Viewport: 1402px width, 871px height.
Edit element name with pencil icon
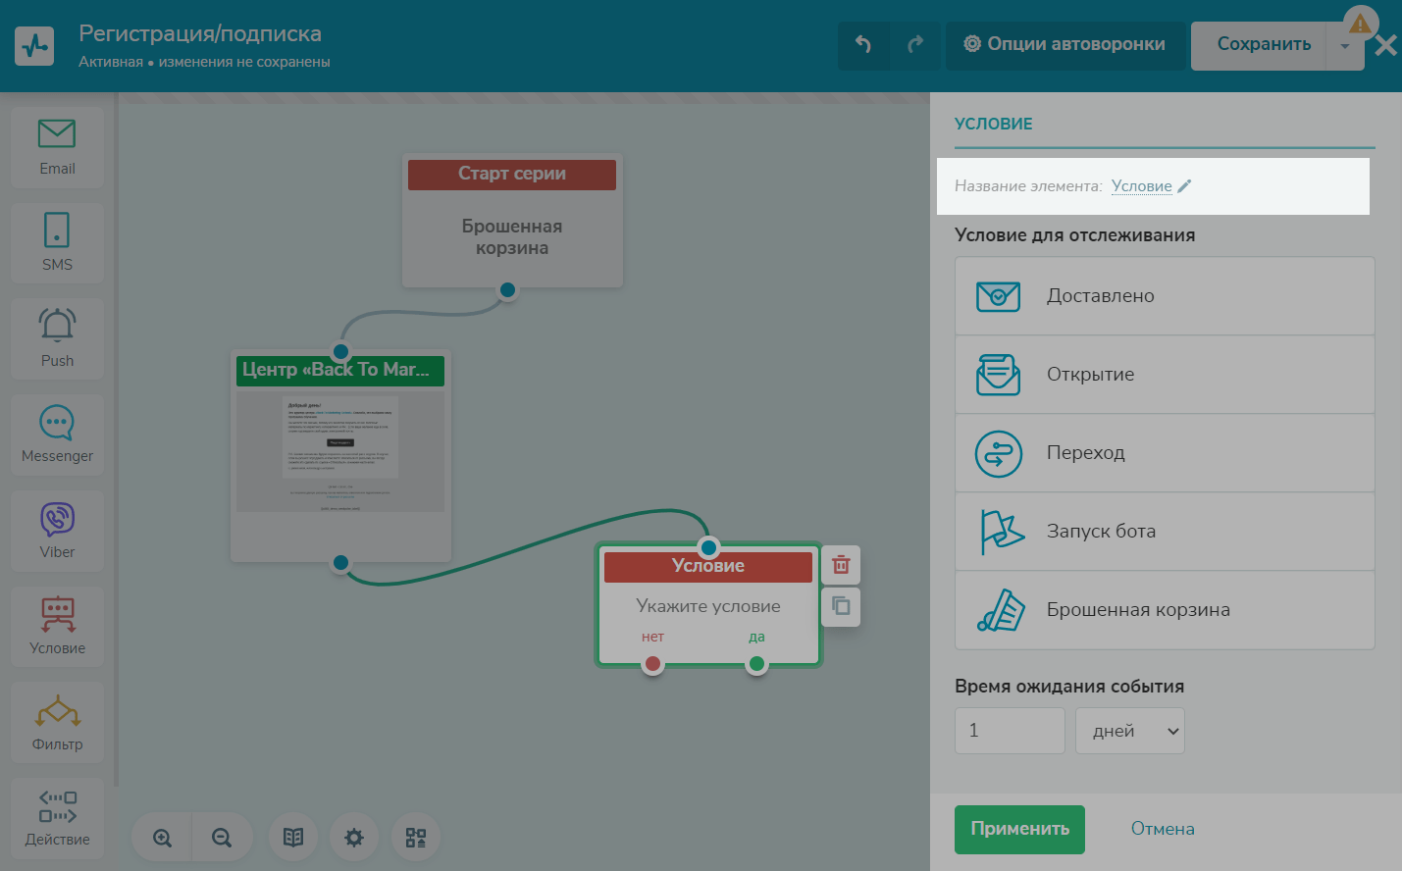(1184, 186)
